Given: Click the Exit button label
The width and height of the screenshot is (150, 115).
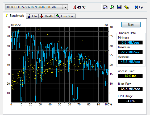Looking at the screenshot, I should pyautogui.click(x=141, y=7).
